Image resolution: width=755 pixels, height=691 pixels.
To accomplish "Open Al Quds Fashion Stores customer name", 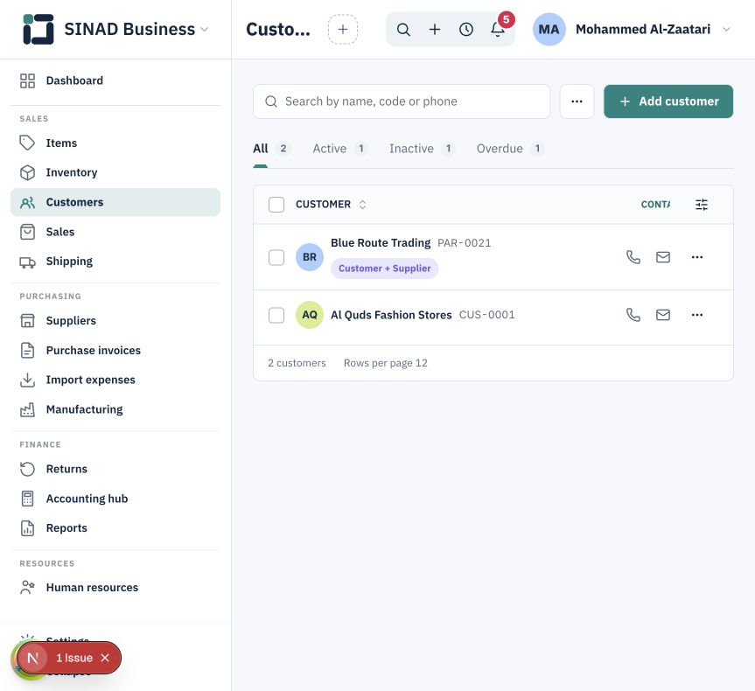I will point(391,315).
